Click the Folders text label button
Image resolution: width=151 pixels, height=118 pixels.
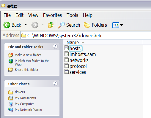point(99,25)
